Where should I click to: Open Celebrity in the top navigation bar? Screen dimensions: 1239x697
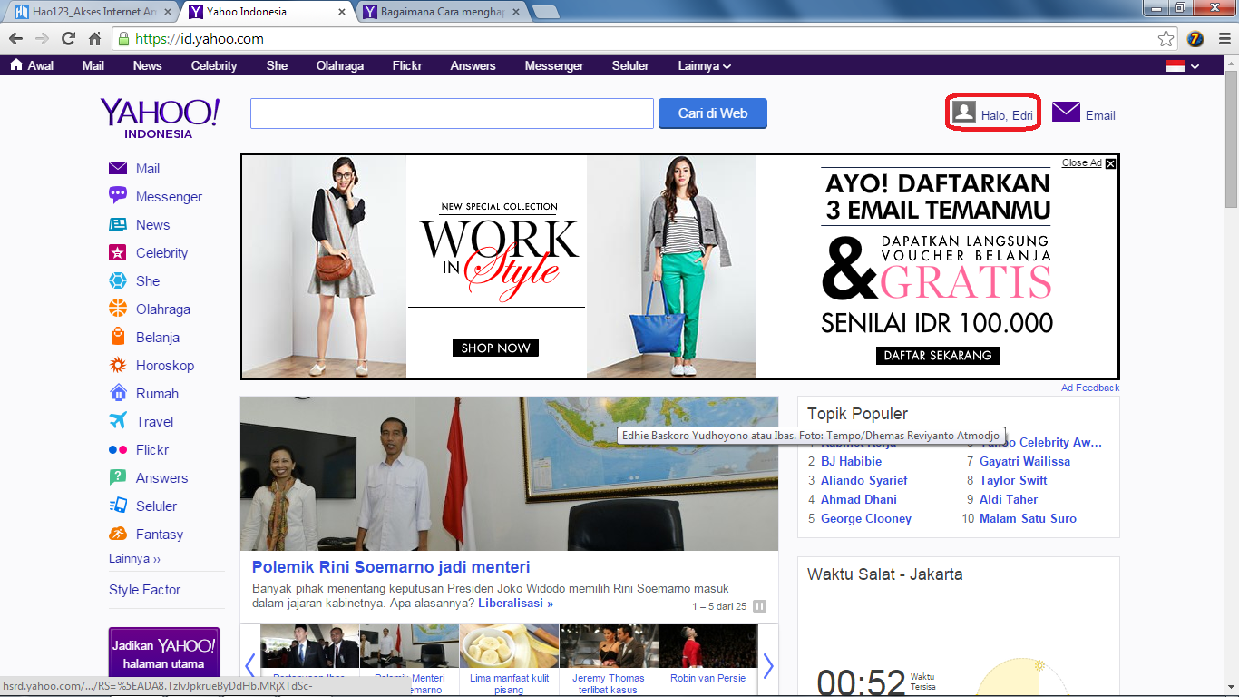tap(214, 65)
